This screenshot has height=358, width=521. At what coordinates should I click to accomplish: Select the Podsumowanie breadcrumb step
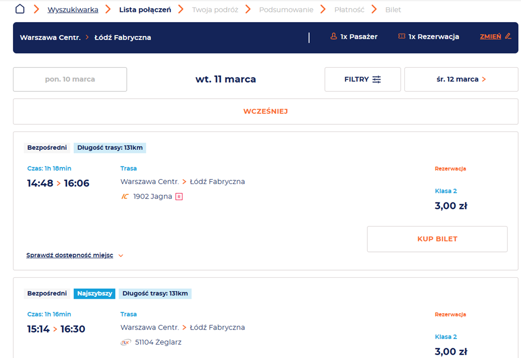pyautogui.click(x=286, y=10)
